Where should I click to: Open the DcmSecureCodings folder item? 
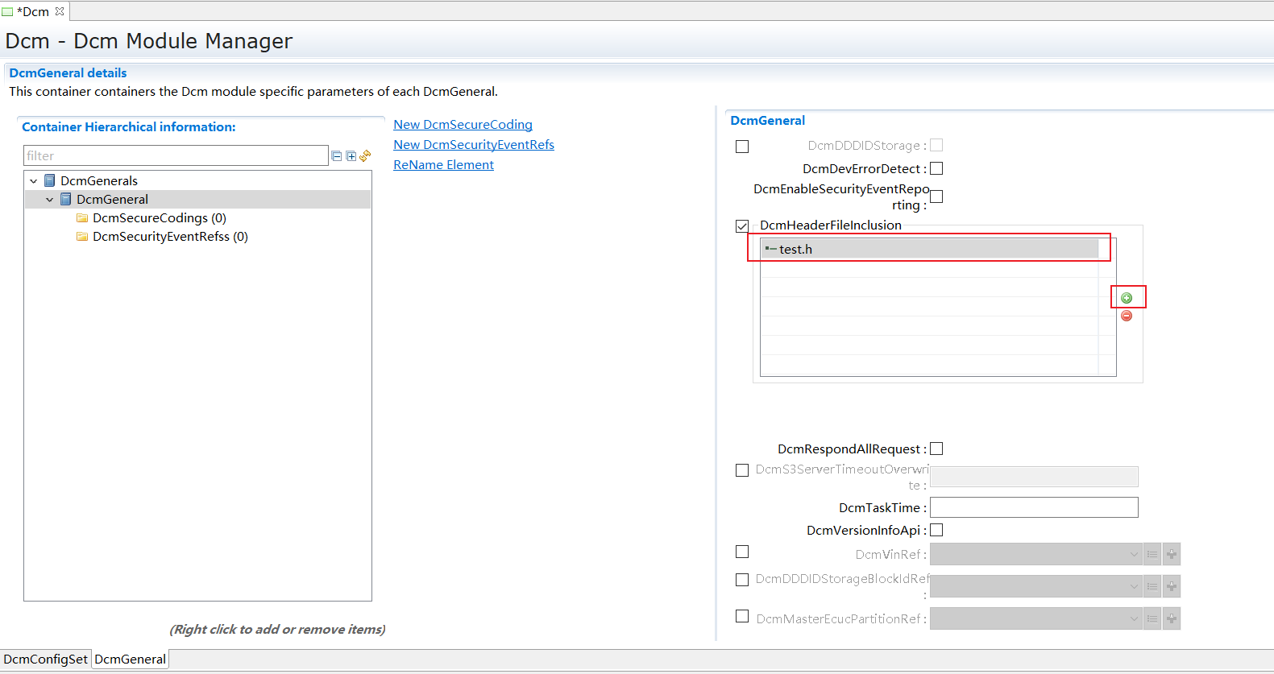click(159, 218)
